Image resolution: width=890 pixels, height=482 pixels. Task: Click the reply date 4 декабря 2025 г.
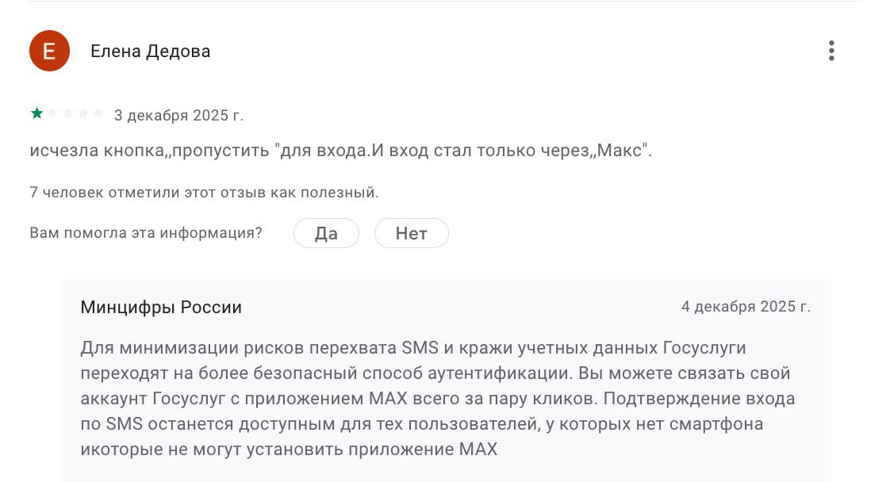click(x=746, y=307)
